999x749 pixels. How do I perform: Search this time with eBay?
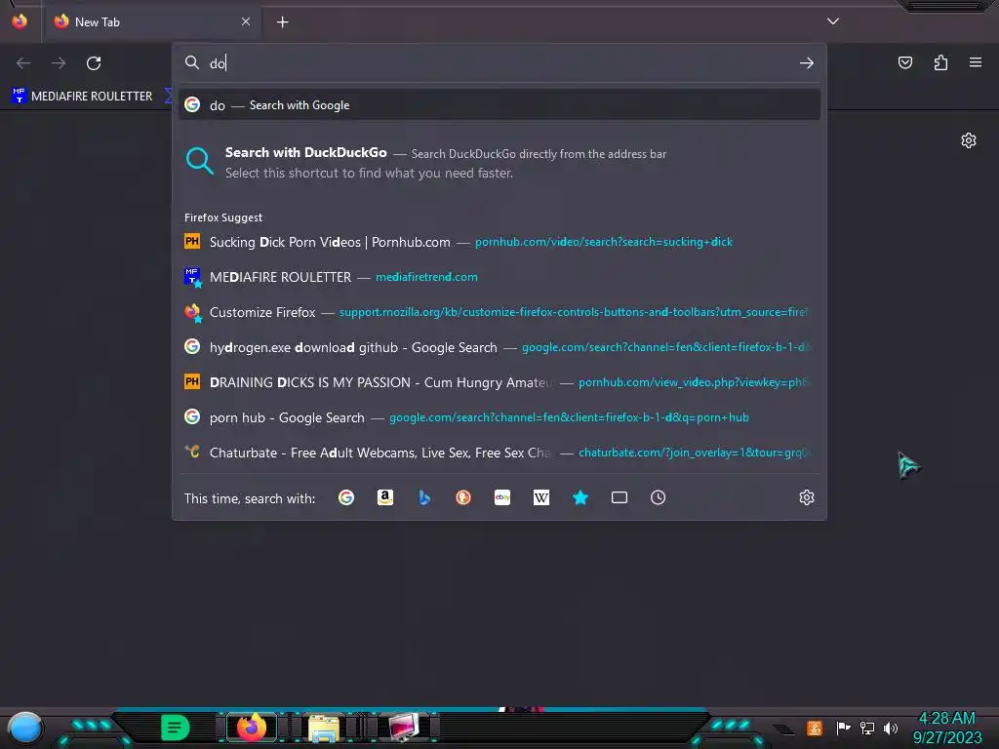coord(502,497)
